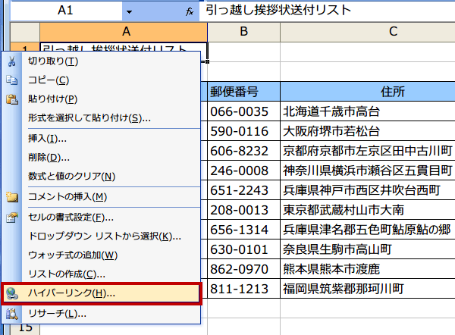The width and height of the screenshot is (455, 335).
Task: Click the Paste clipboard icon
Action: [12, 99]
